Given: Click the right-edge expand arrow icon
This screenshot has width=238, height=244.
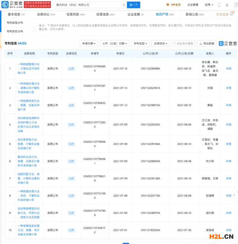Looking at the screenshot, I should pos(234,195).
